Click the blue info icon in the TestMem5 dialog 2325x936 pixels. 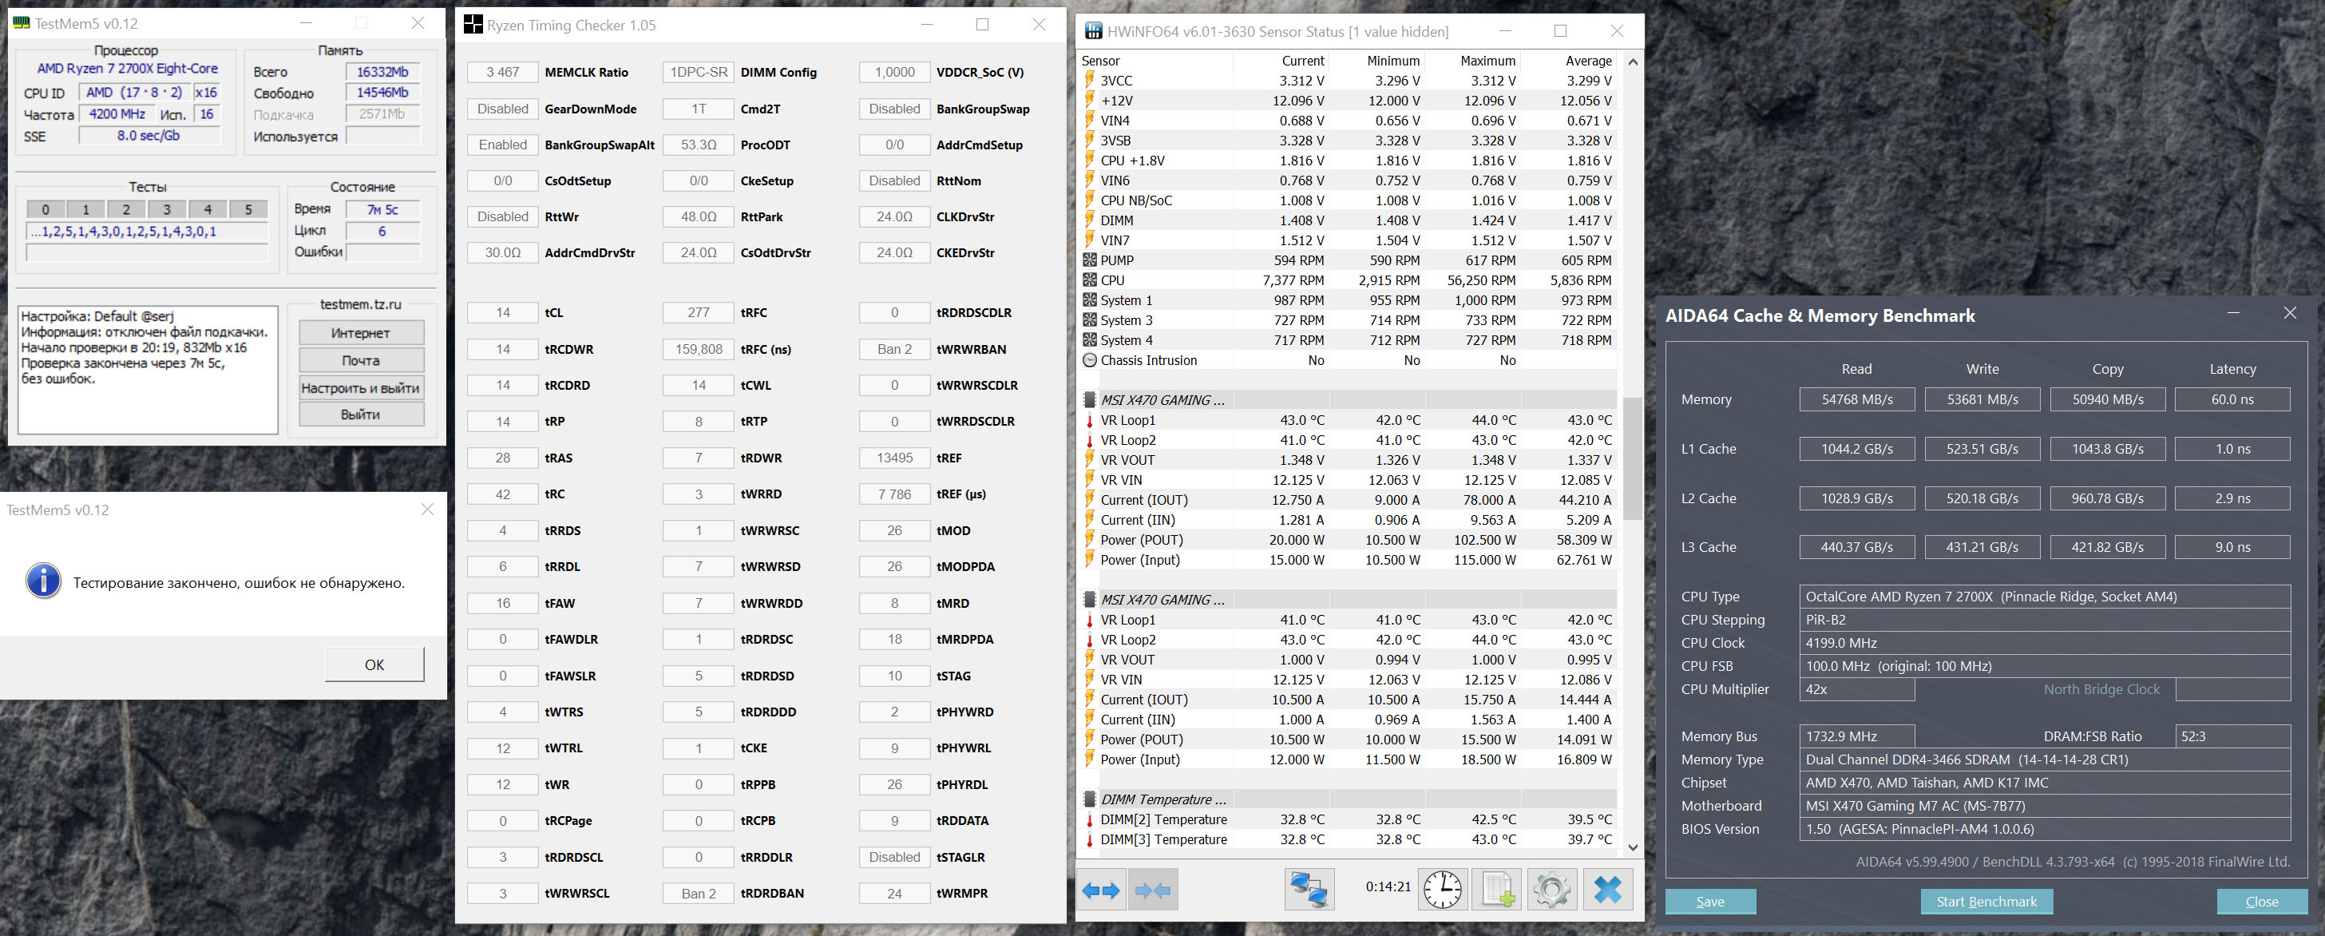click(43, 581)
